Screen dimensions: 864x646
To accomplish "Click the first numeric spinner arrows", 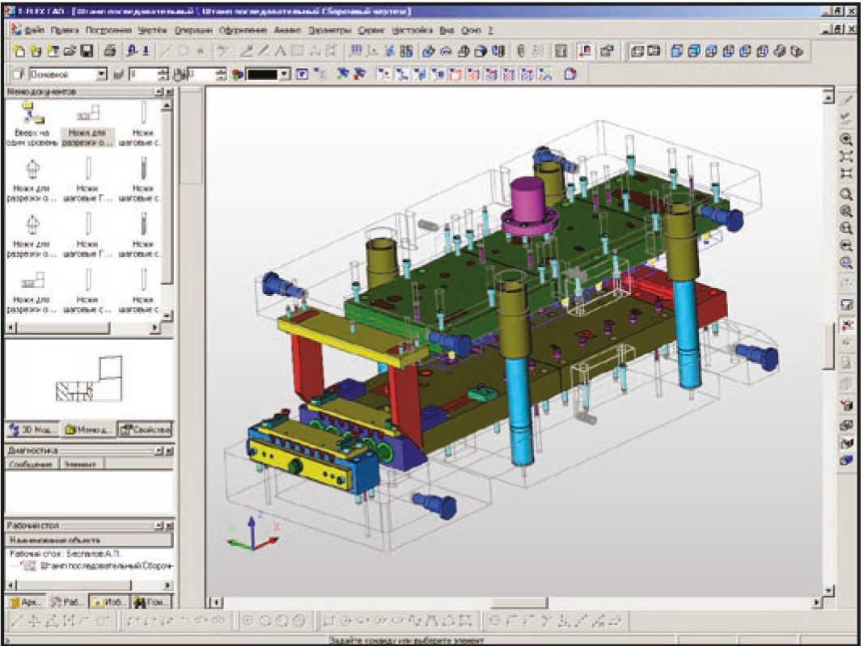I will tap(163, 74).
